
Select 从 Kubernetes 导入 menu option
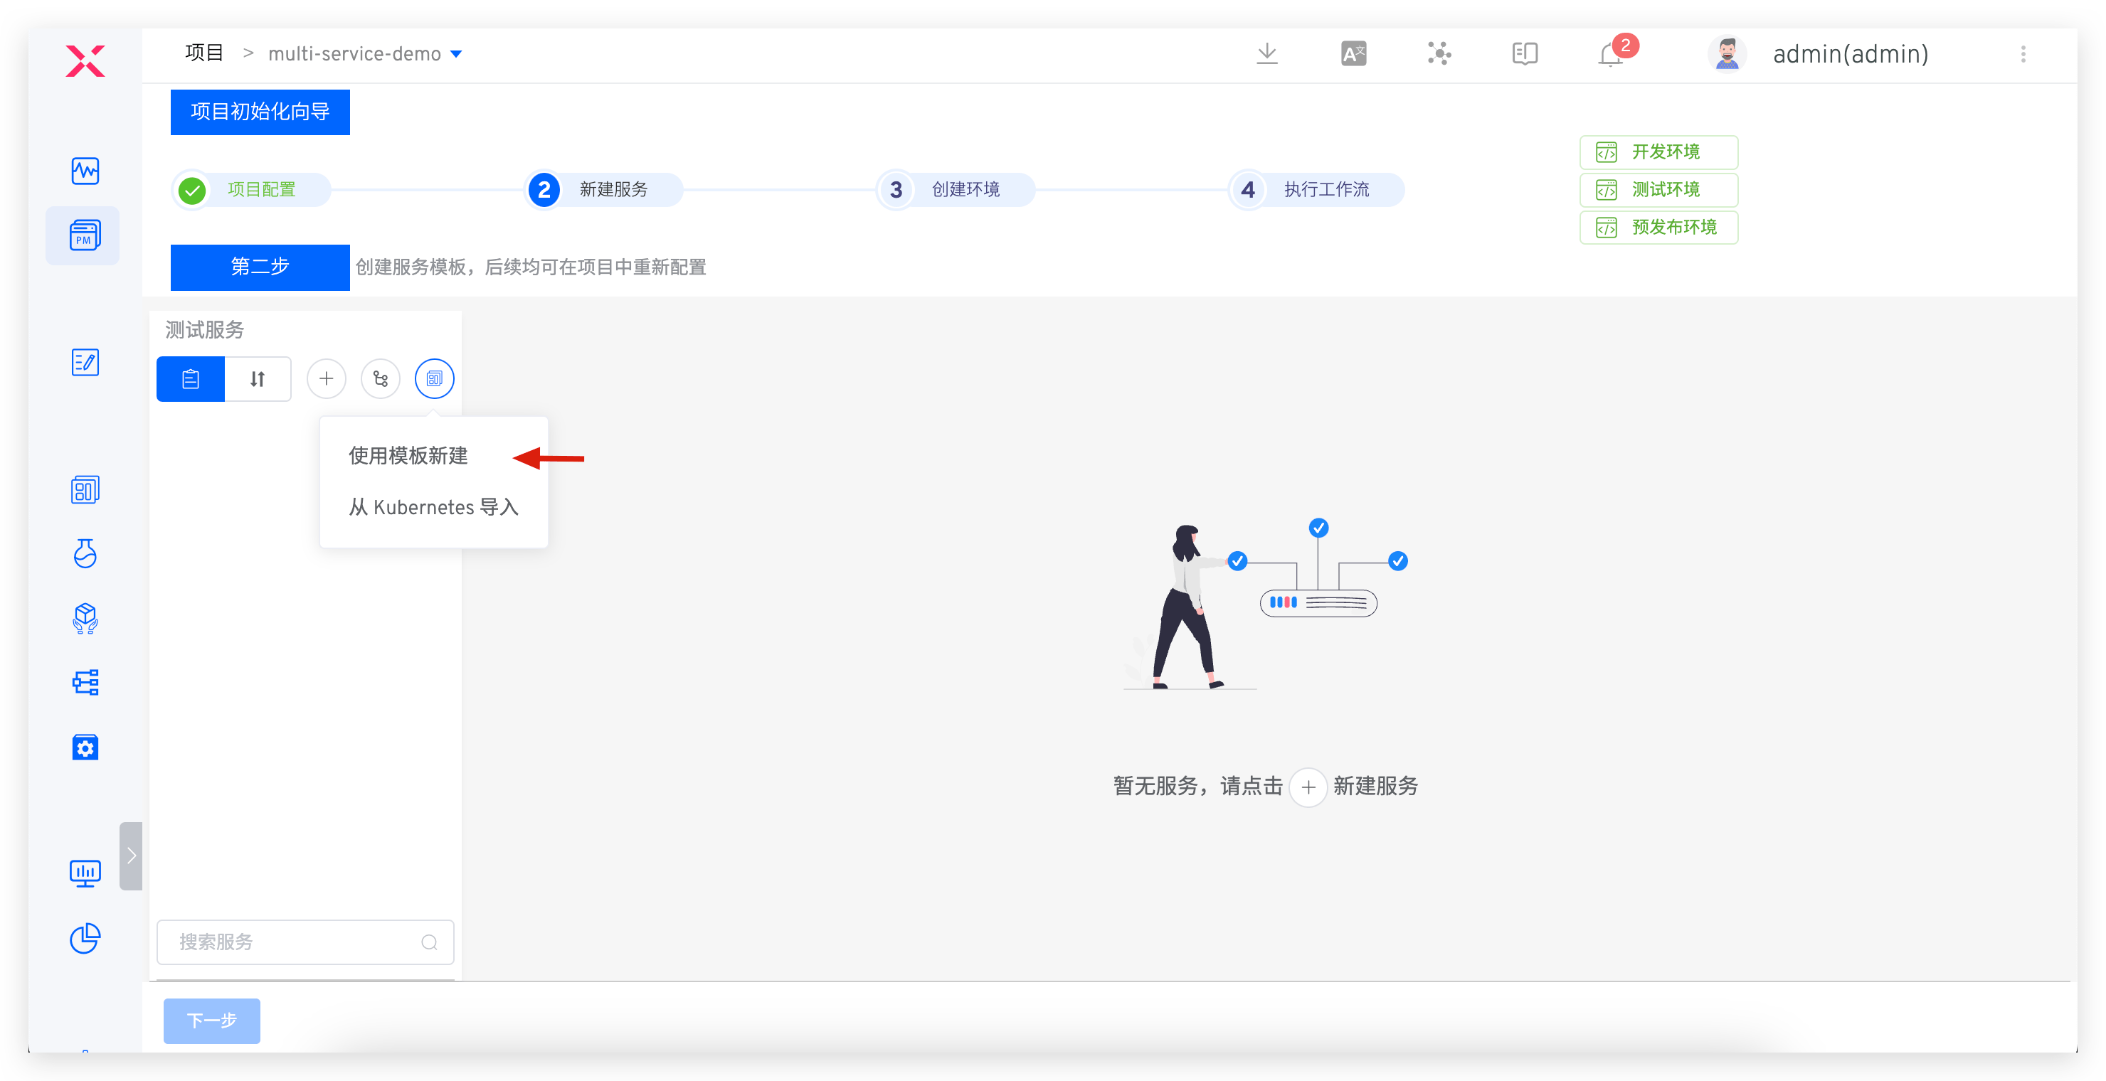tap(433, 507)
